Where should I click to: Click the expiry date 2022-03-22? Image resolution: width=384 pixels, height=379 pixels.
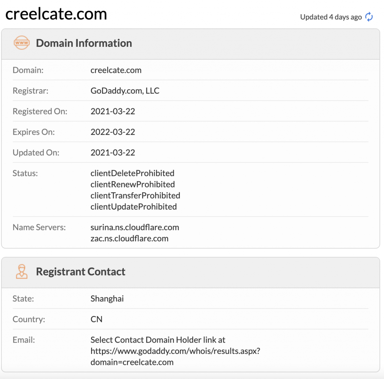[112, 132]
